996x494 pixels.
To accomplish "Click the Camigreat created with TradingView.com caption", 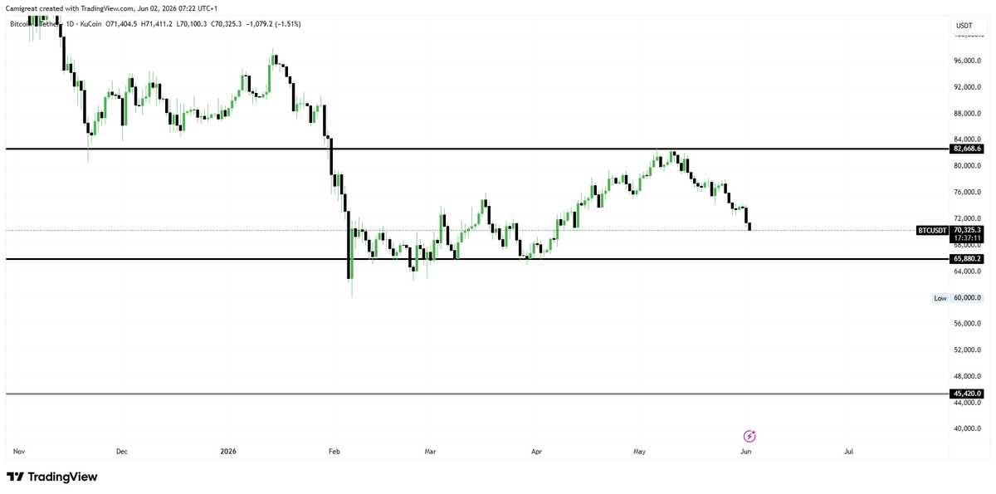I will point(112,7).
